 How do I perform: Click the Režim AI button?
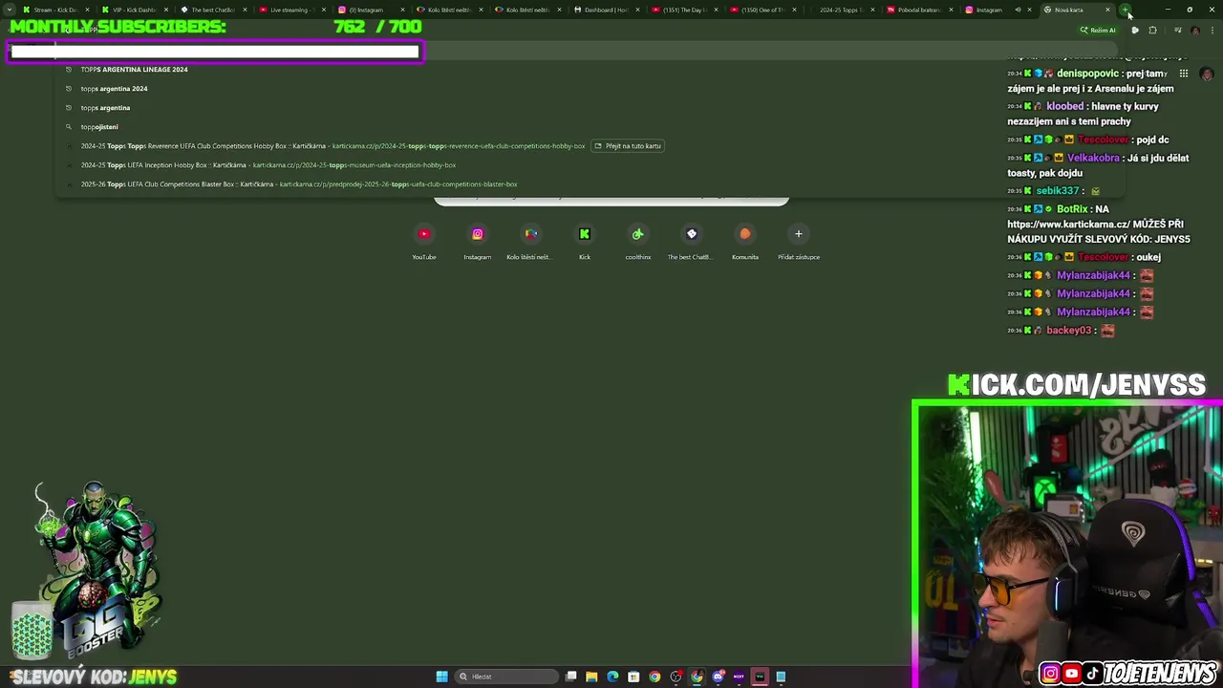(x=1098, y=31)
